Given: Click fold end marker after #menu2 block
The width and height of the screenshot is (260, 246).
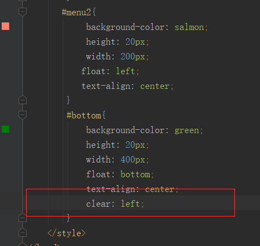Looking at the screenshot, I should (22, 100).
